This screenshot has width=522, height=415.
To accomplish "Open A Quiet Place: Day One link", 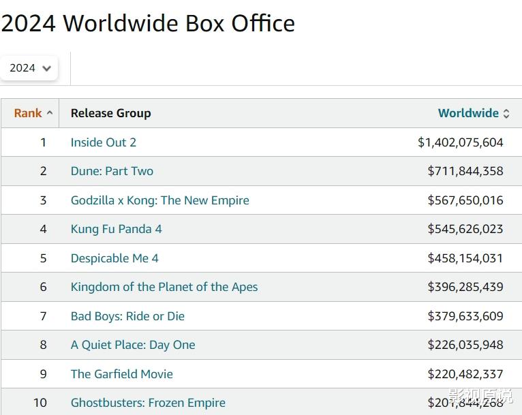I will (x=133, y=345).
